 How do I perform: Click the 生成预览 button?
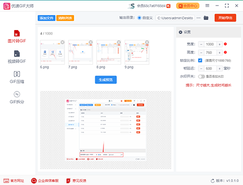click(x=106, y=80)
